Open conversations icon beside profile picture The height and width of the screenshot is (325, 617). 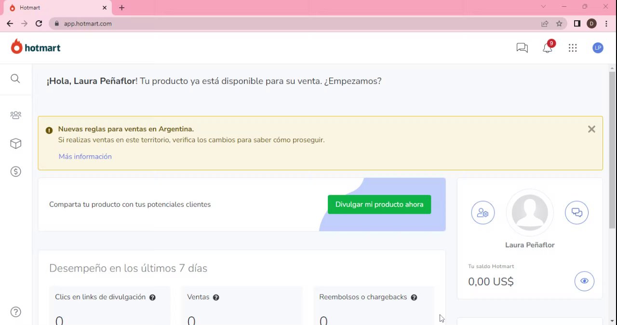coord(577,213)
